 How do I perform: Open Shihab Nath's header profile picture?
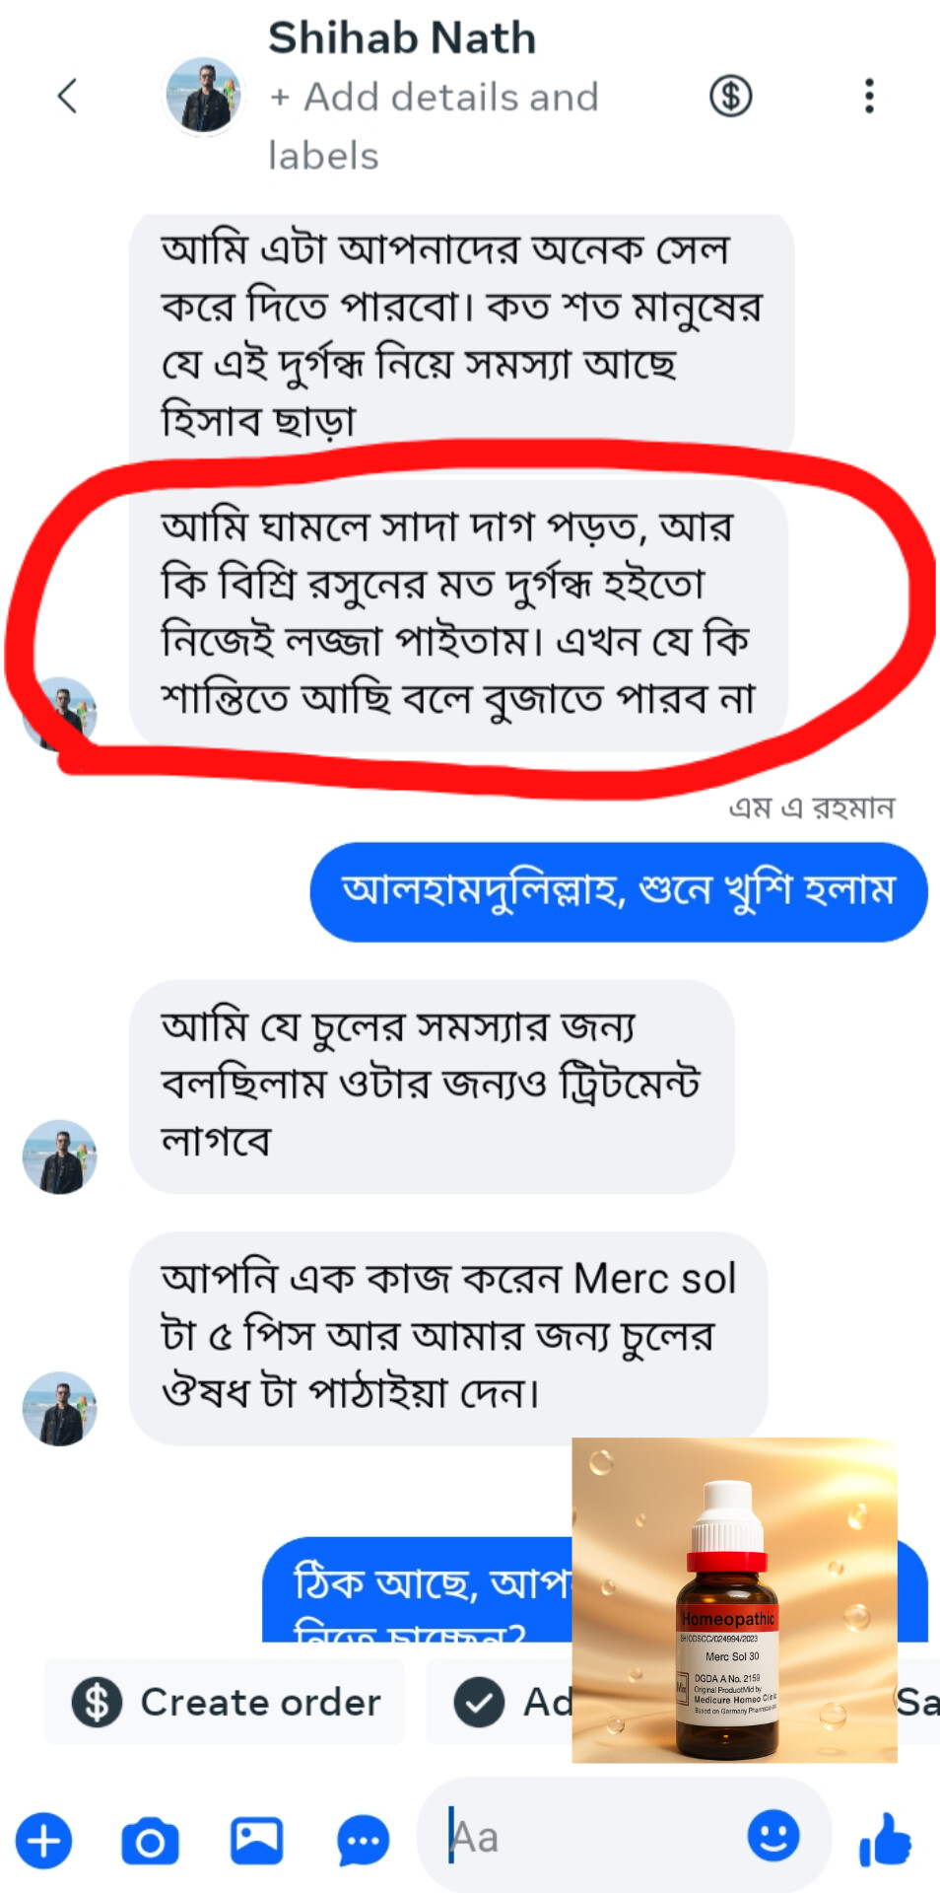click(x=203, y=96)
